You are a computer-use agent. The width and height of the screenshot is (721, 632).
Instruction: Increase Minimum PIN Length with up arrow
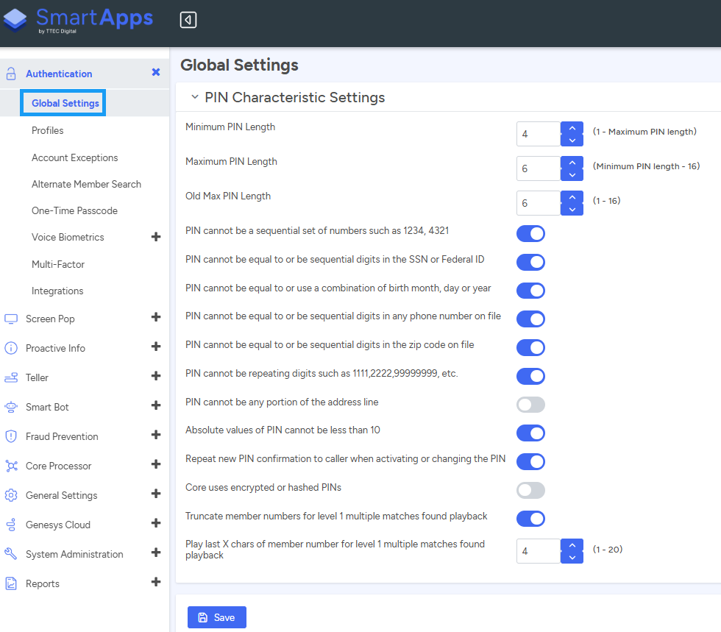tap(572, 128)
